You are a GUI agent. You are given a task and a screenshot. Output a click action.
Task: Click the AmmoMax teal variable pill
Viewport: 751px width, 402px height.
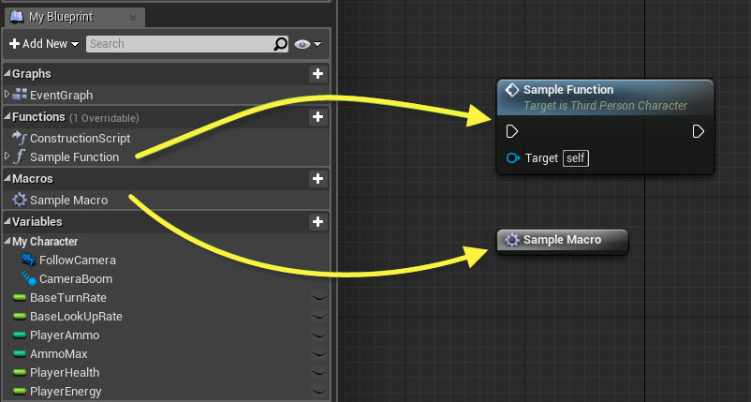(x=20, y=353)
